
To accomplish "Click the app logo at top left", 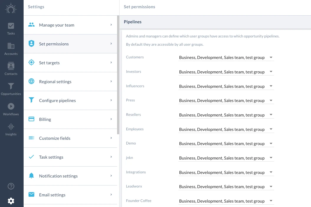I will pos(11,8).
